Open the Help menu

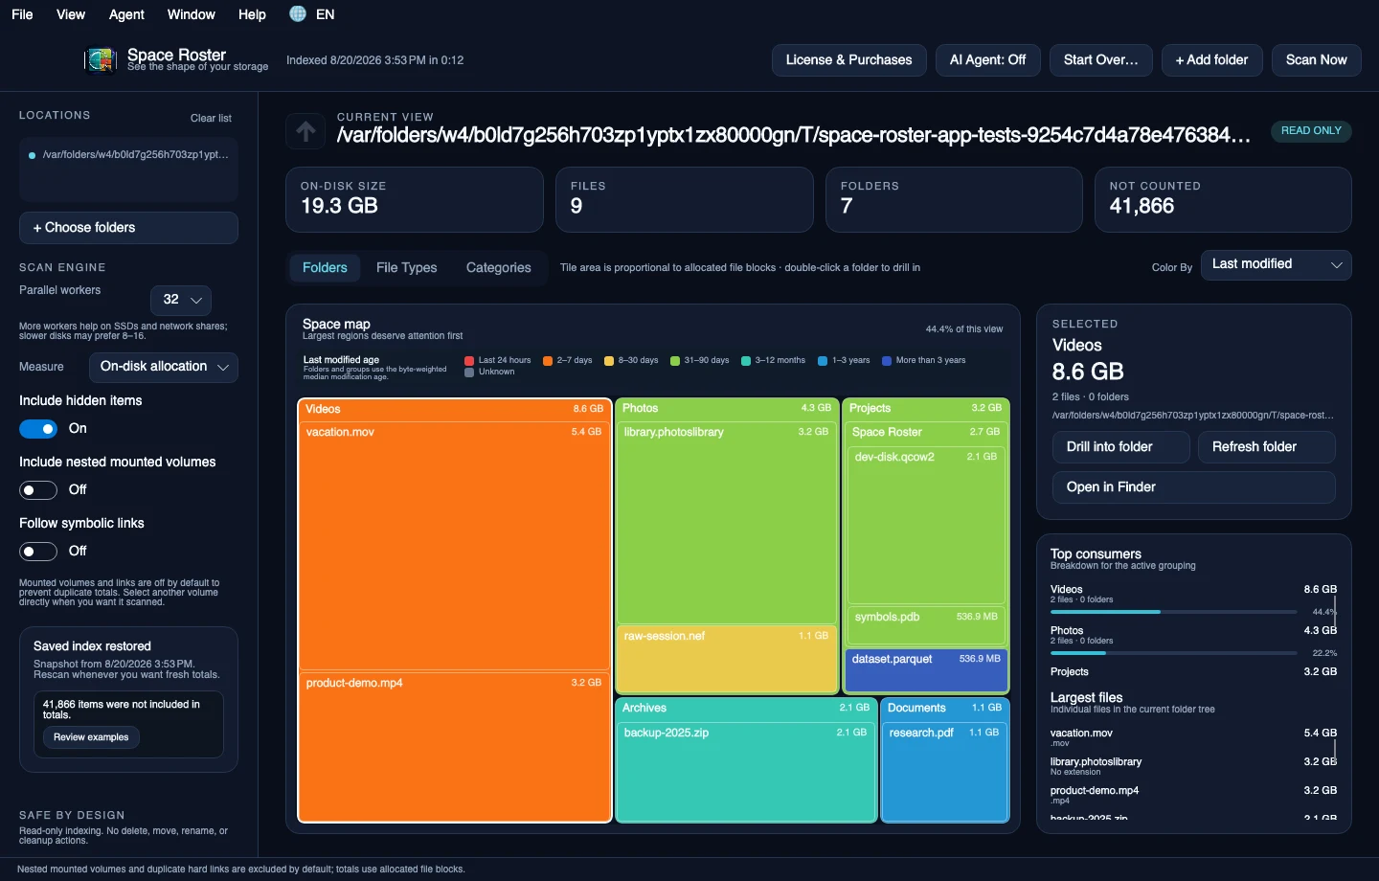coord(252,14)
